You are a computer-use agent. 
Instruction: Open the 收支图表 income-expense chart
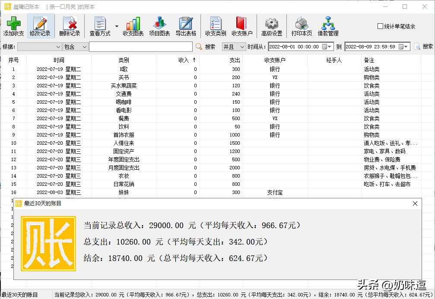pos(133,26)
